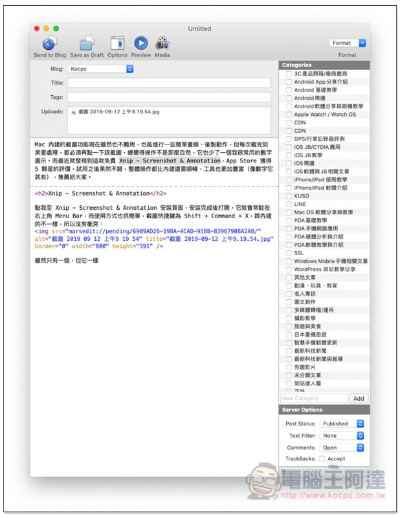Click into the Title field
Image resolution: width=400 pixels, height=518 pixels.
click(x=169, y=83)
